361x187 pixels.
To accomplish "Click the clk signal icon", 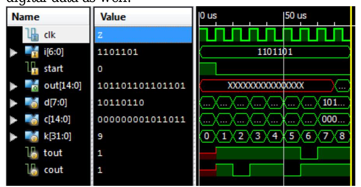I will 32,35.
